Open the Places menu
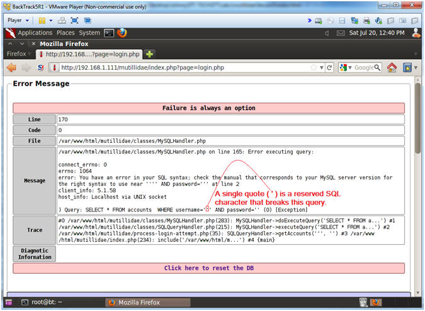This screenshot has width=425, height=311. point(65,33)
